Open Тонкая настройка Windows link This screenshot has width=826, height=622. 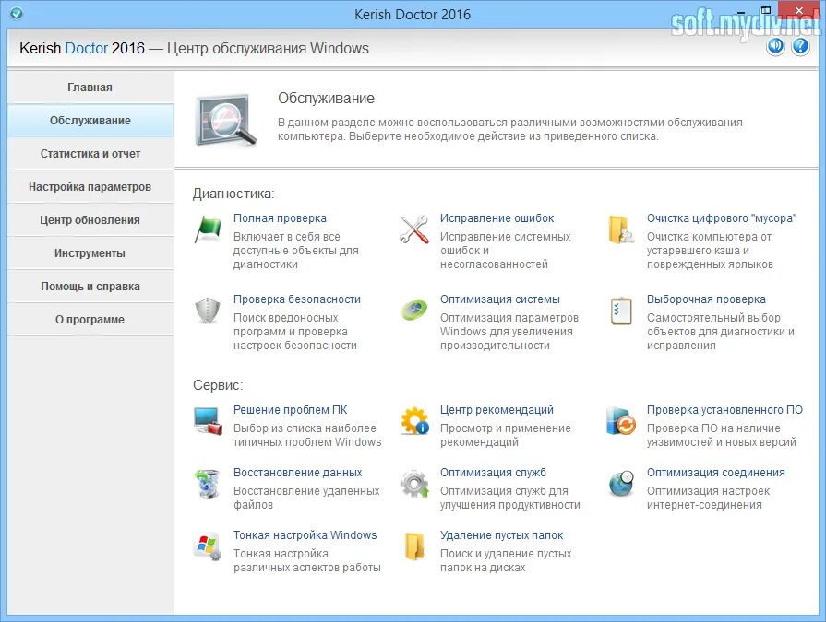point(305,534)
